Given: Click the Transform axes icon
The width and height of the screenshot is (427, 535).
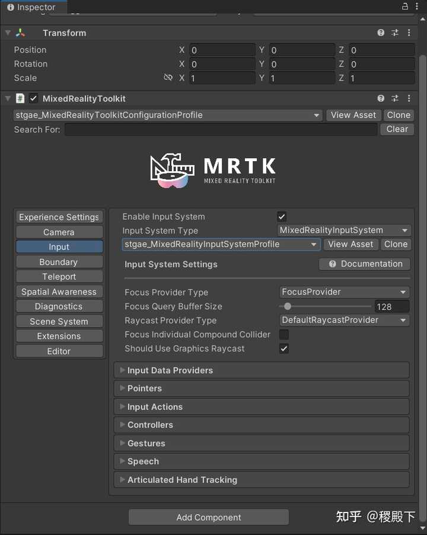Looking at the screenshot, I should coord(21,33).
